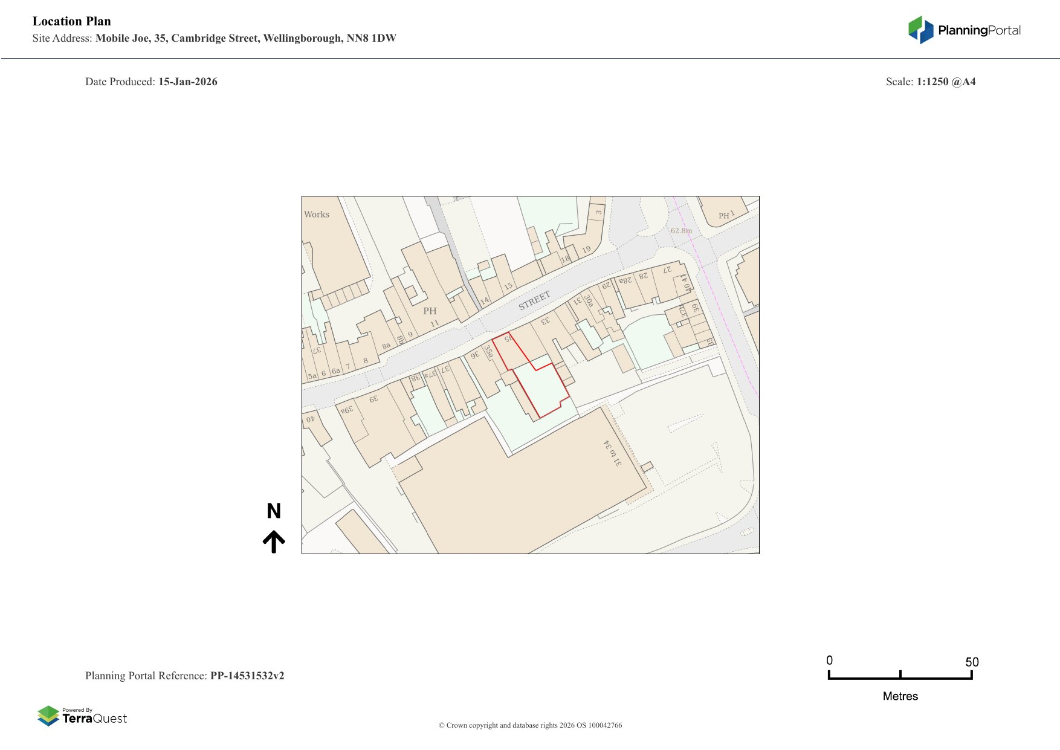Select the site address text
The width and height of the screenshot is (1060, 750).
[245, 38]
